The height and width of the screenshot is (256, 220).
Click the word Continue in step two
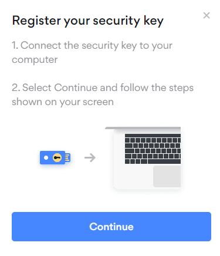(76, 87)
